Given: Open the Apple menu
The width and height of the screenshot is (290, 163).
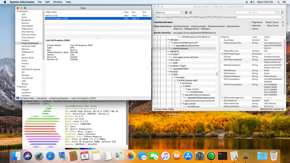Looking at the screenshot, I should coord(5,2).
